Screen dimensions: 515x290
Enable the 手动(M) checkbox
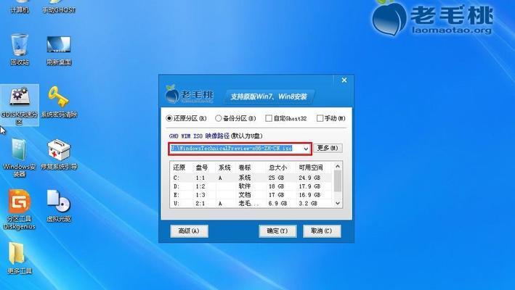pyautogui.click(x=331, y=118)
